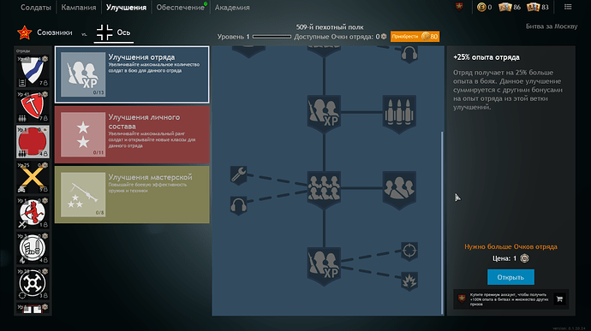This screenshot has width=591, height=331.
Task: Expand Улучшения мастерской category
Action: [132, 195]
